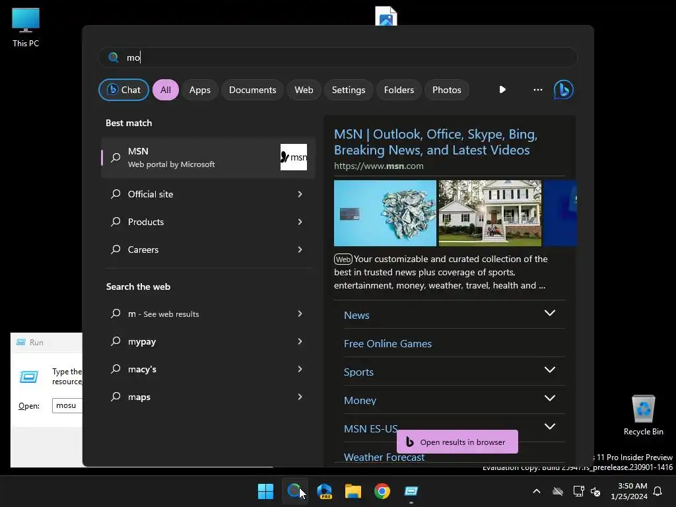Switch to the Photos filter tab
The height and width of the screenshot is (507, 676).
(447, 90)
